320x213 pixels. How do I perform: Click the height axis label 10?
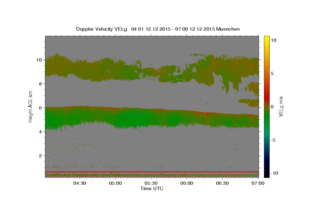(x=39, y=60)
